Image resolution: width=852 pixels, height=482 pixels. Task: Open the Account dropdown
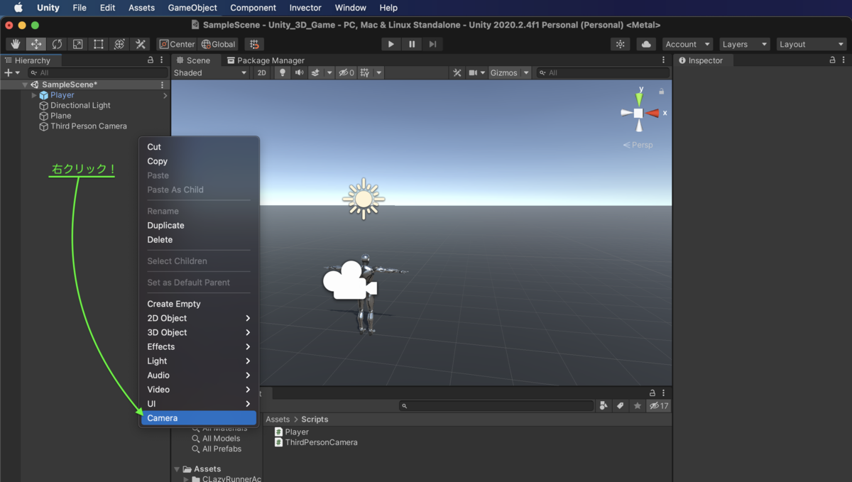688,44
